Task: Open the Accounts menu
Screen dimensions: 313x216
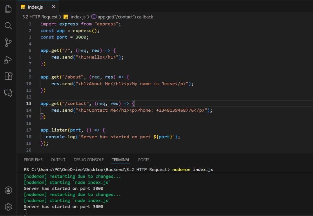Action: coord(8,190)
